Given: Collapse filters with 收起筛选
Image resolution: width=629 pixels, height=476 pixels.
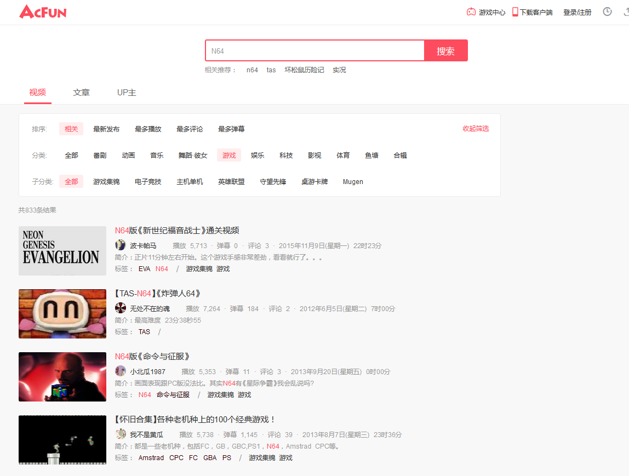Looking at the screenshot, I should click(x=476, y=129).
